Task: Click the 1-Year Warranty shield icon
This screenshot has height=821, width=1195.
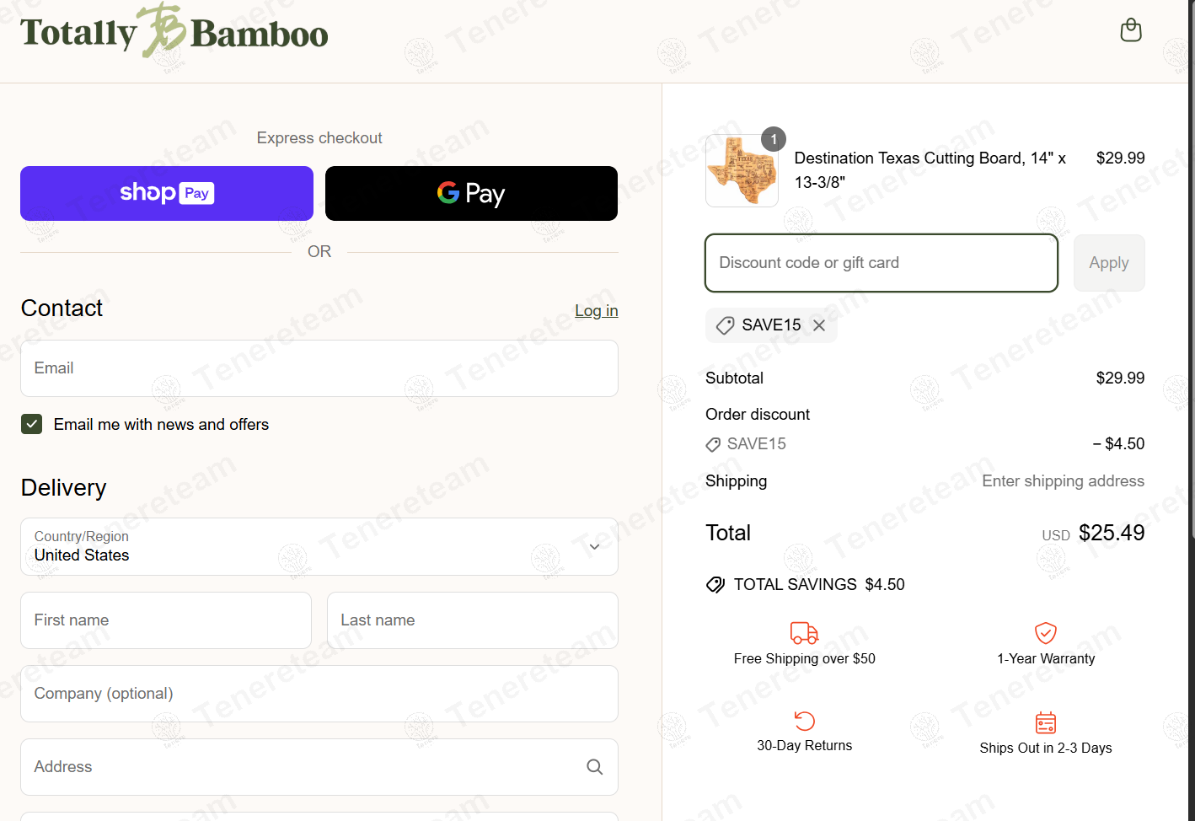Action: 1045,633
